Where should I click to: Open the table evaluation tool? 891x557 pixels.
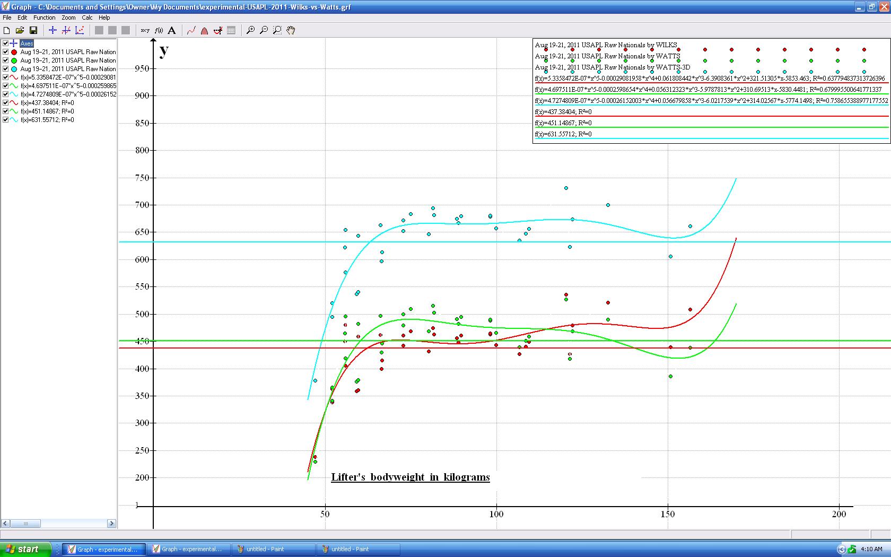pos(231,30)
